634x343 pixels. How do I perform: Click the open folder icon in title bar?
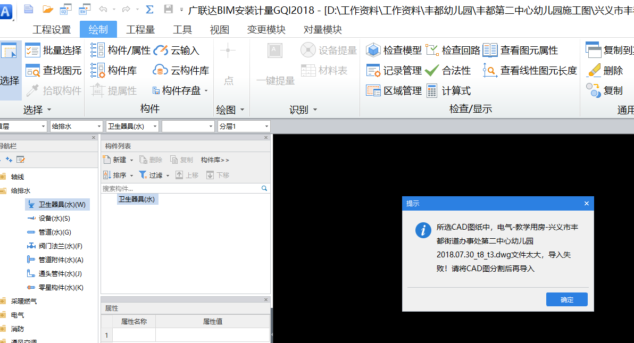click(48, 9)
